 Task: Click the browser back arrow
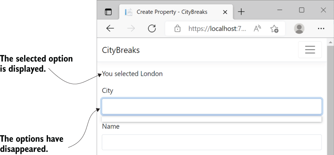click(x=110, y=28)
